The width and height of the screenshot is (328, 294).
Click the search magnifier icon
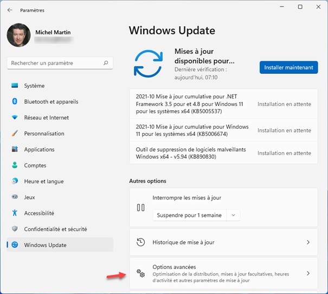(x=107, y=63)
